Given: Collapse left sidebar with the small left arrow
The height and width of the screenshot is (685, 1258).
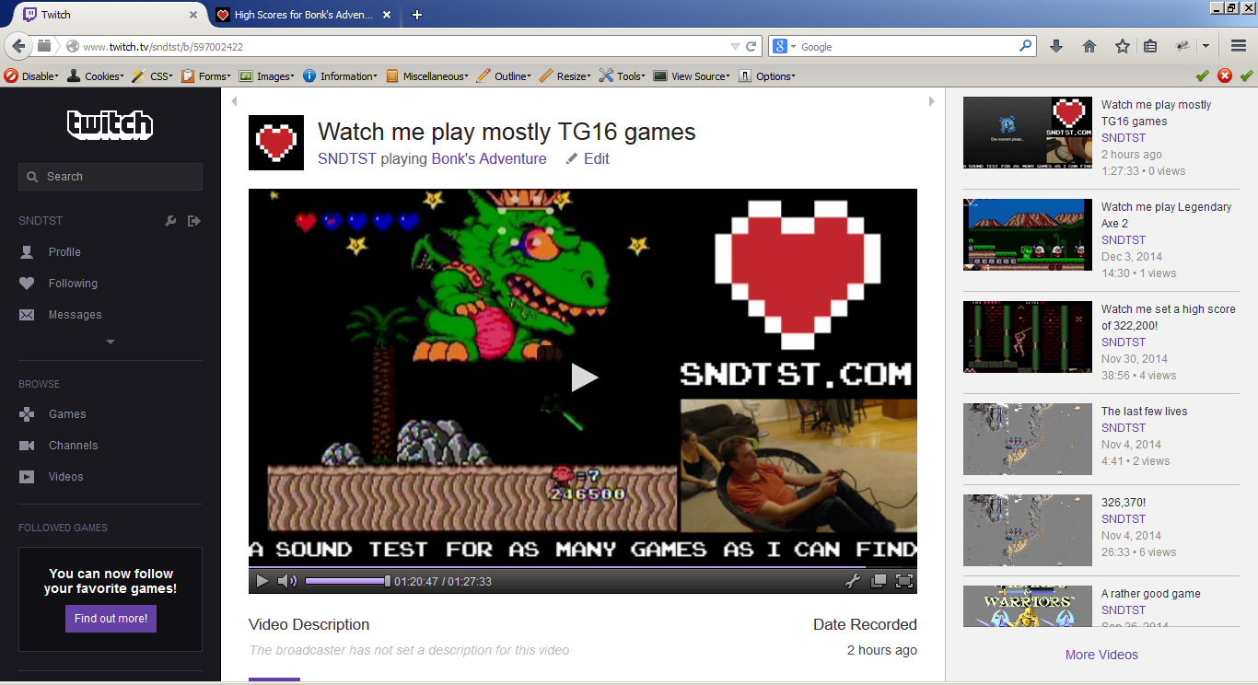Looking at the screenshot, I should (x=234, y=101).
